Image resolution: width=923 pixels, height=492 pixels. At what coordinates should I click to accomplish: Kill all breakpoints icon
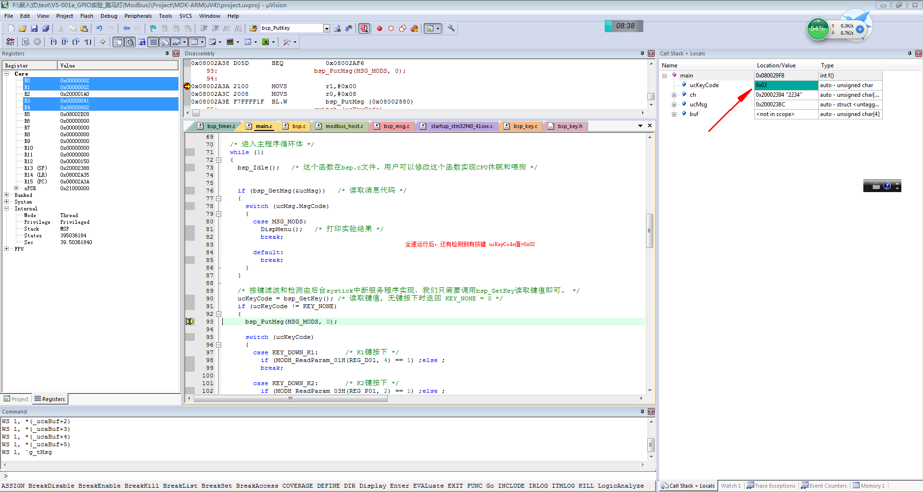(x=414, y=28)
